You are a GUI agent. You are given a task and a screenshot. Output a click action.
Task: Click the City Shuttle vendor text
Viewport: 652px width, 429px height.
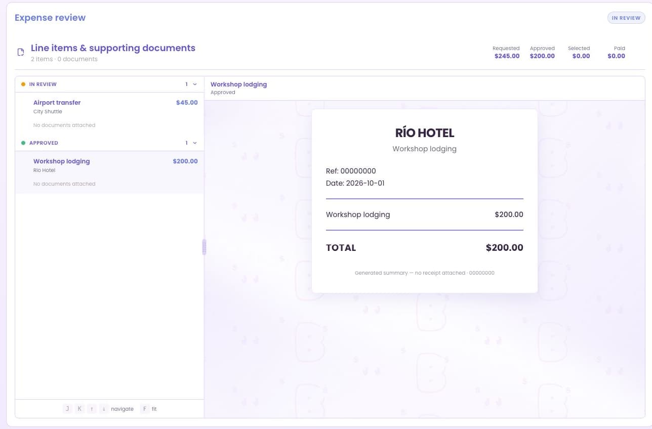(x=48, y=112)
